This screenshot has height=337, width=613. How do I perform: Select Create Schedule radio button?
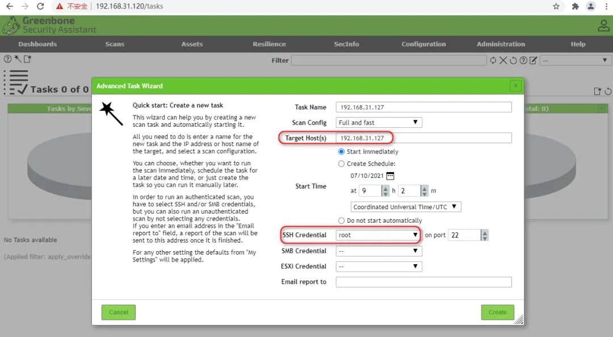(x=341, y=164)
